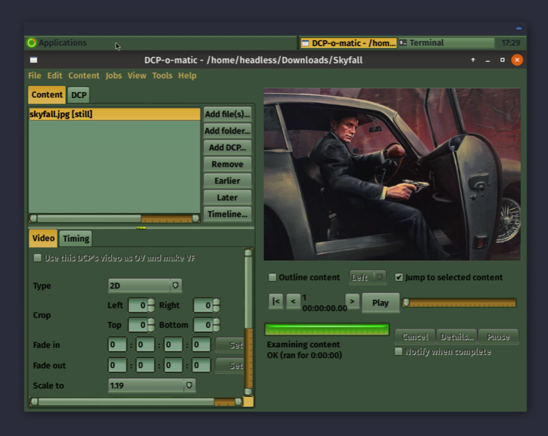Click the Fade in hours field
This screenshot has width=548, height=436.
(118, 345)
